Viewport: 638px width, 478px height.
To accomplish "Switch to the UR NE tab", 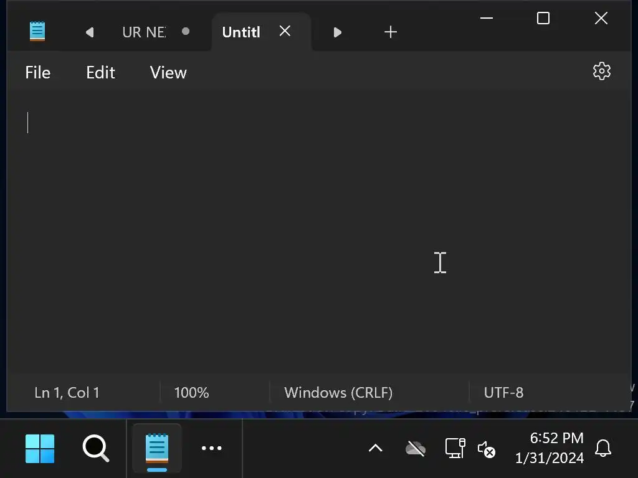I will pos(144,32).
